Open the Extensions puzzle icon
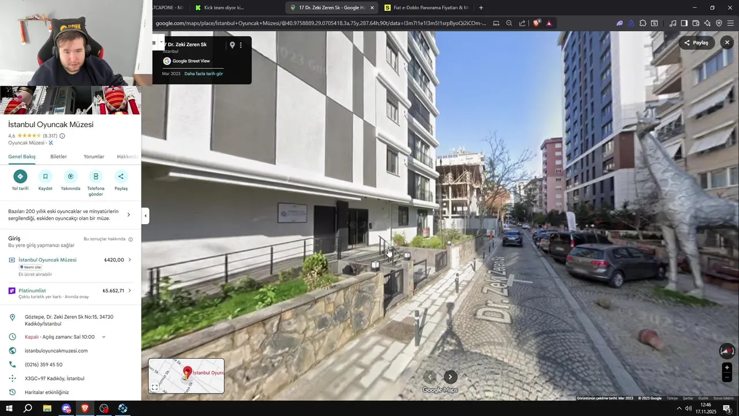 point(643,23)
